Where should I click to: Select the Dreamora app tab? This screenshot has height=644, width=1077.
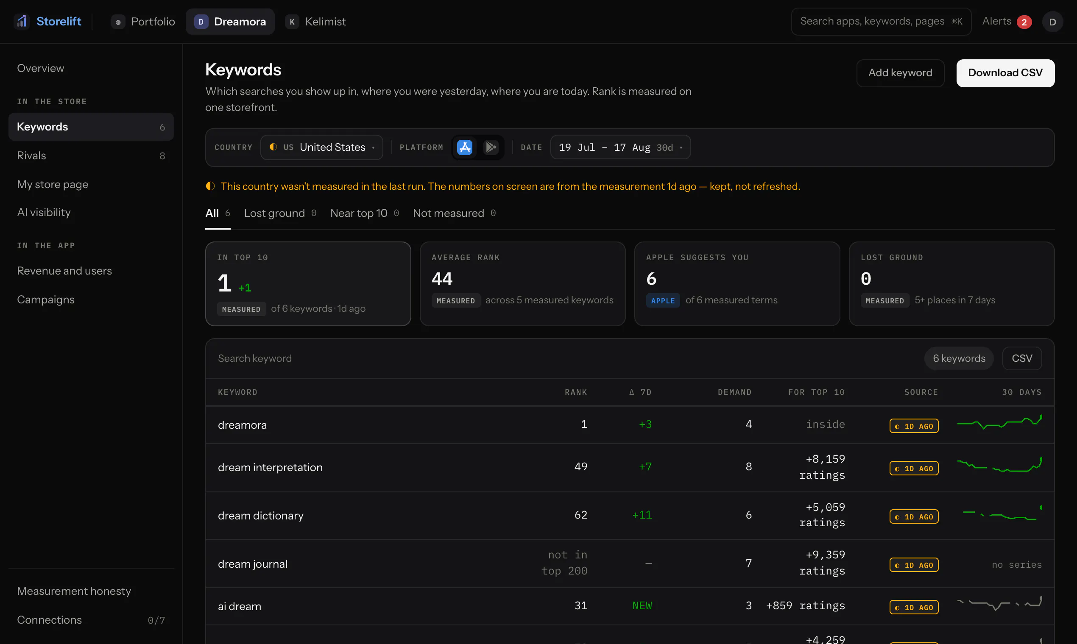coord(230,21)
